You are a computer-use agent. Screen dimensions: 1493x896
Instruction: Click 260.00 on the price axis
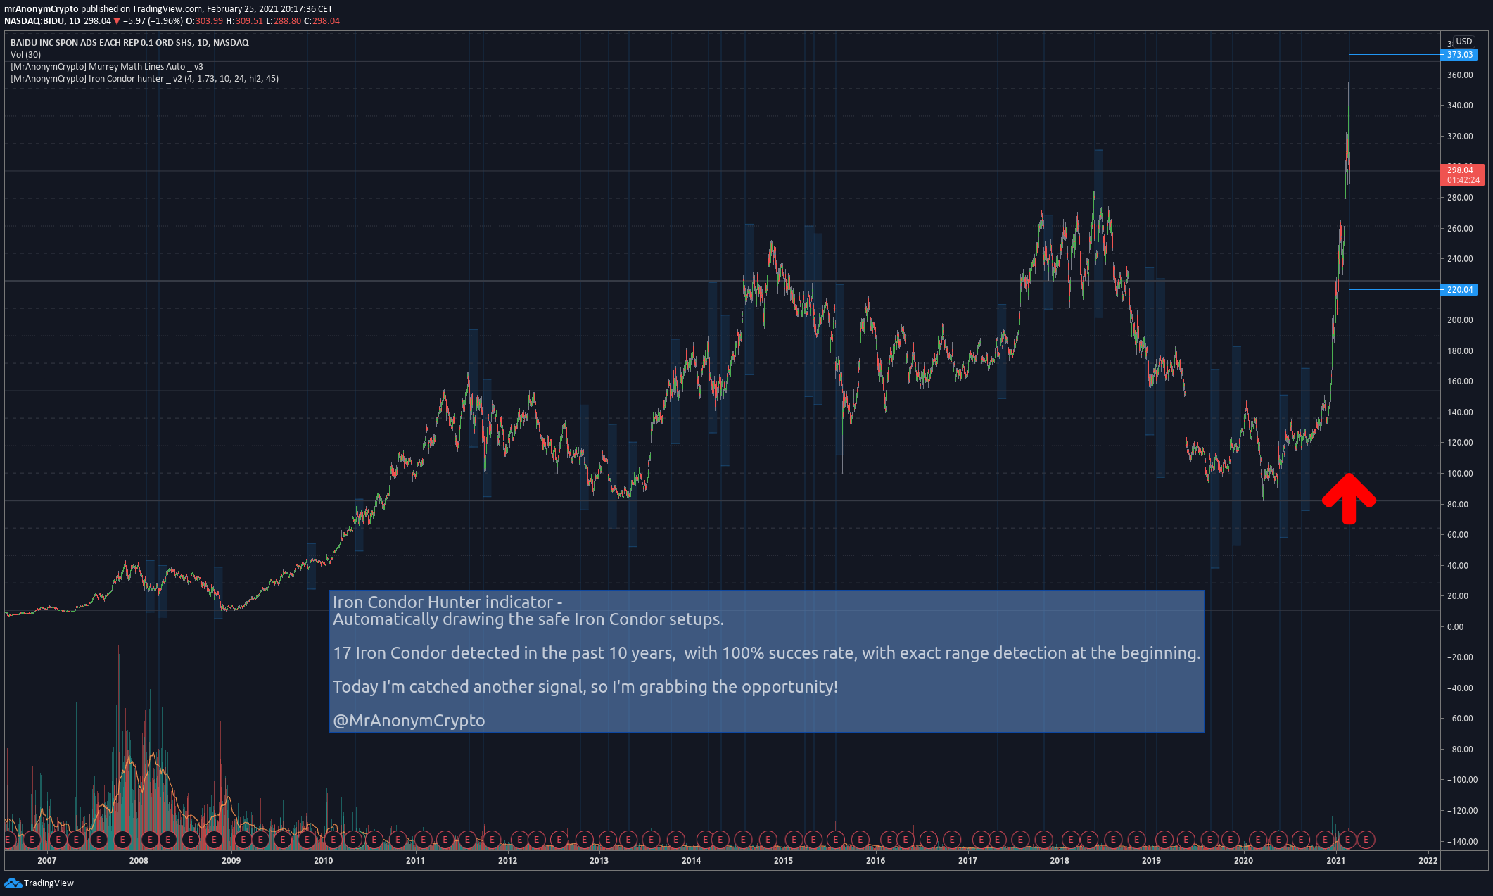click(x=1460, y=229)
